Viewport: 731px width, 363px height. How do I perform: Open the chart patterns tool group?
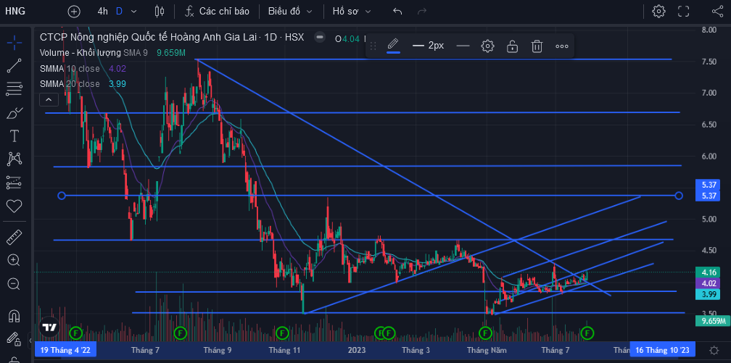point(15,159)
